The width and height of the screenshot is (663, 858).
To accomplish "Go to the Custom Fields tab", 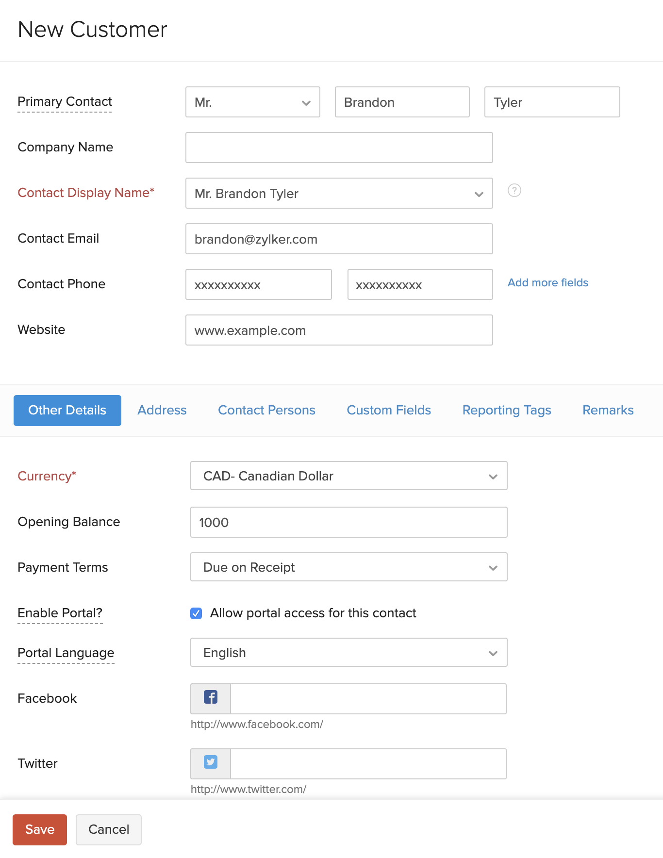I will [389, 411].
